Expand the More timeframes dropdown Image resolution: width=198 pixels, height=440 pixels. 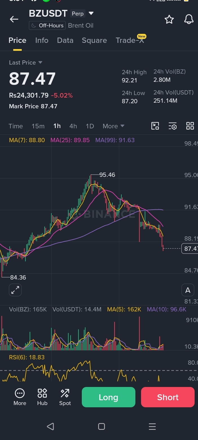[113, 126]
